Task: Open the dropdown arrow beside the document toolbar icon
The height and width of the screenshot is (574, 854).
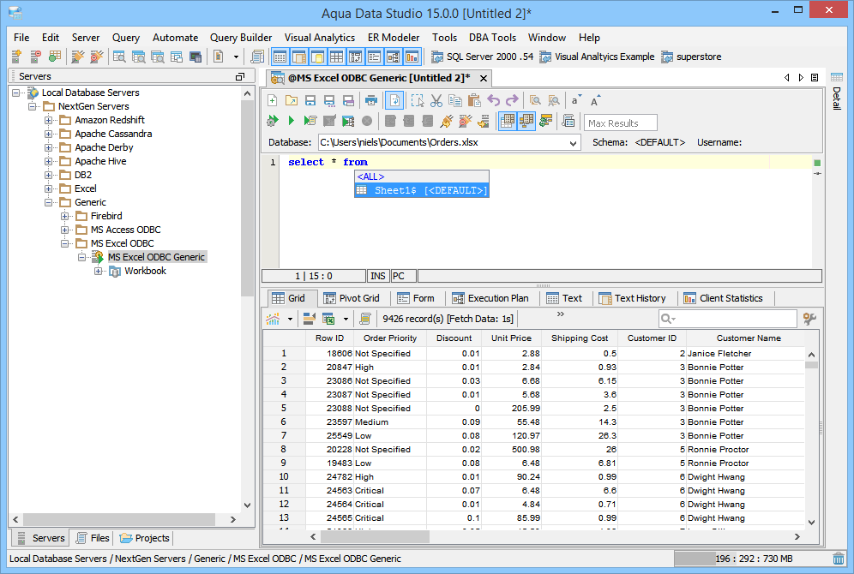Action: coord(236,57)
